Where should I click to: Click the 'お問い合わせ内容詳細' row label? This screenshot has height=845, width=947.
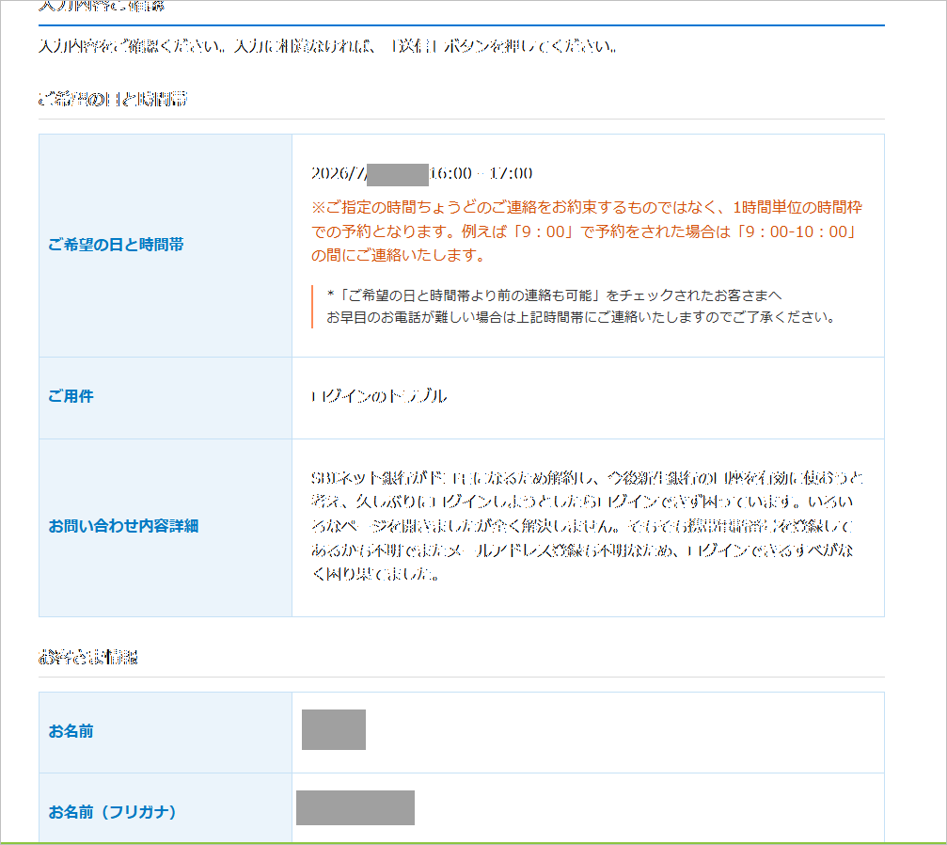point(123,526)
